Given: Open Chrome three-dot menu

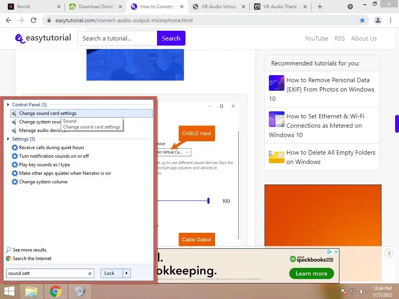Looking at the screenshot, I should [390, 20].
